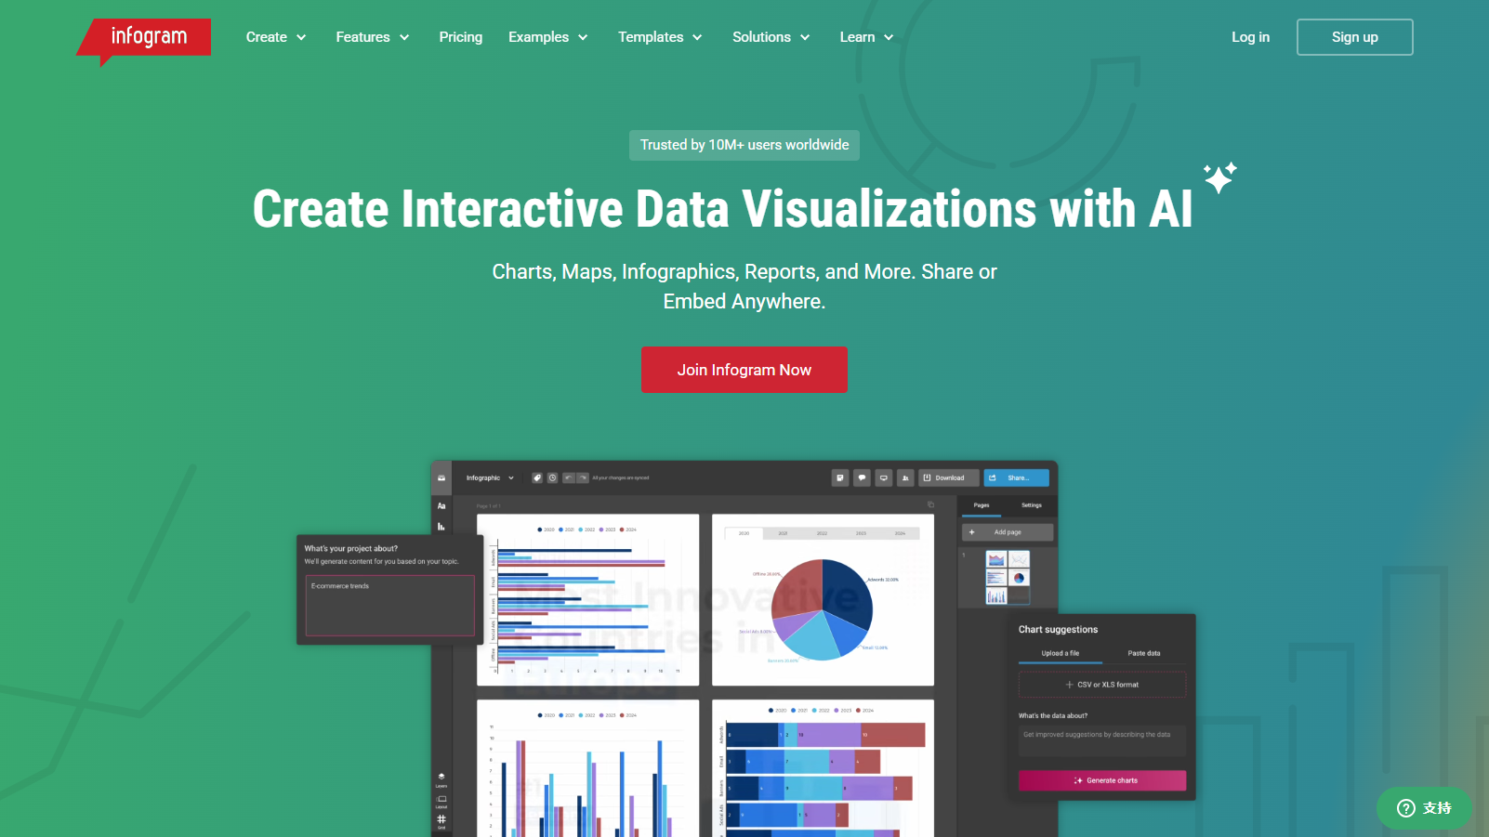Click the Infogram logo

coord(144,39)
